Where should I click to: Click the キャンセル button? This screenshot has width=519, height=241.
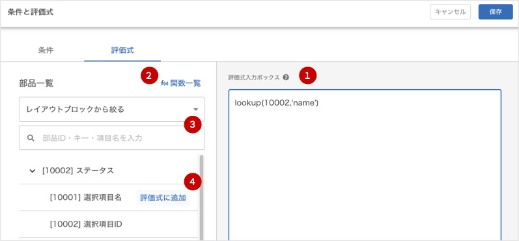pos(450,12)
